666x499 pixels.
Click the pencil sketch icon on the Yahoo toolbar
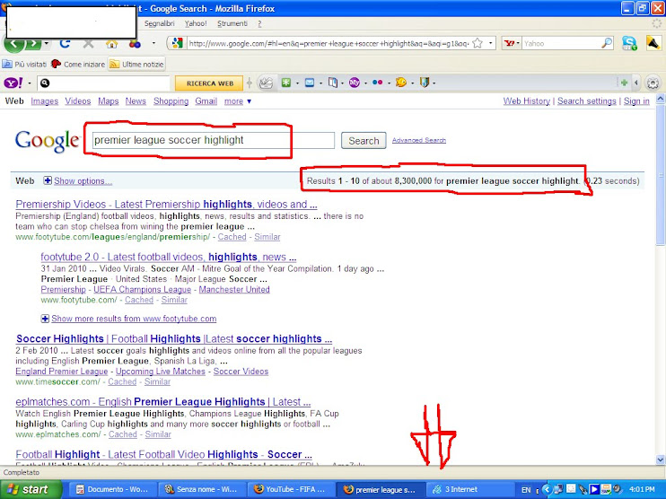(266, 83)
